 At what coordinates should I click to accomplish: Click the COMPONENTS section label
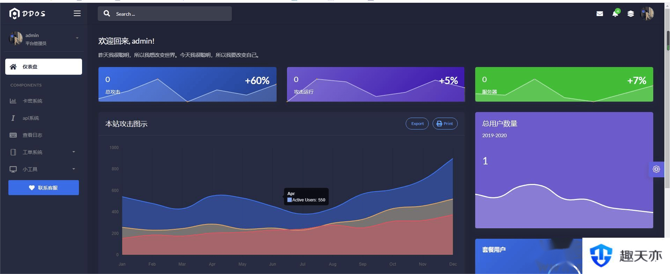pos(26,85)
